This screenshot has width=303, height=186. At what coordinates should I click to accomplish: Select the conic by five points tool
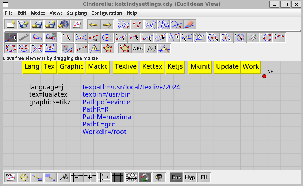pos(11,48)
